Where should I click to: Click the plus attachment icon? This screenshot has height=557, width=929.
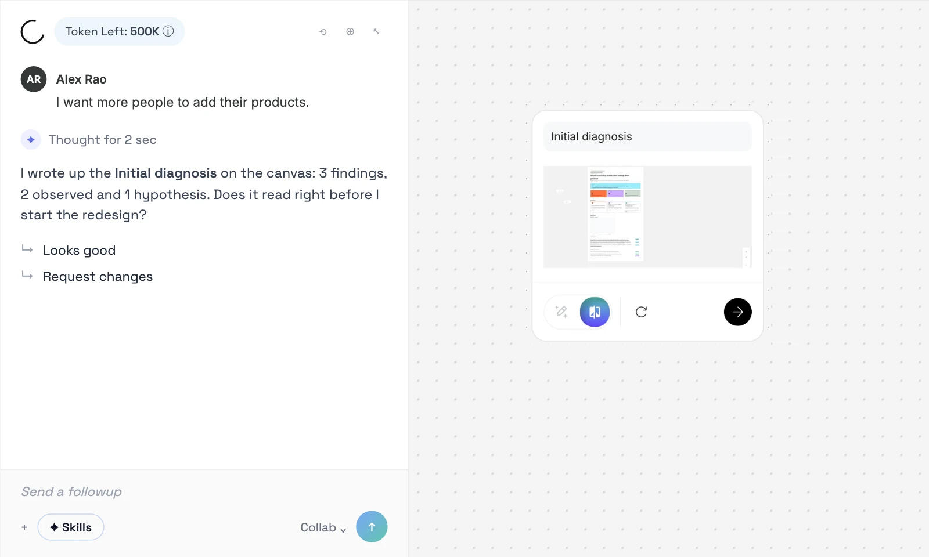pyautogui.click(x=24, y=527)
